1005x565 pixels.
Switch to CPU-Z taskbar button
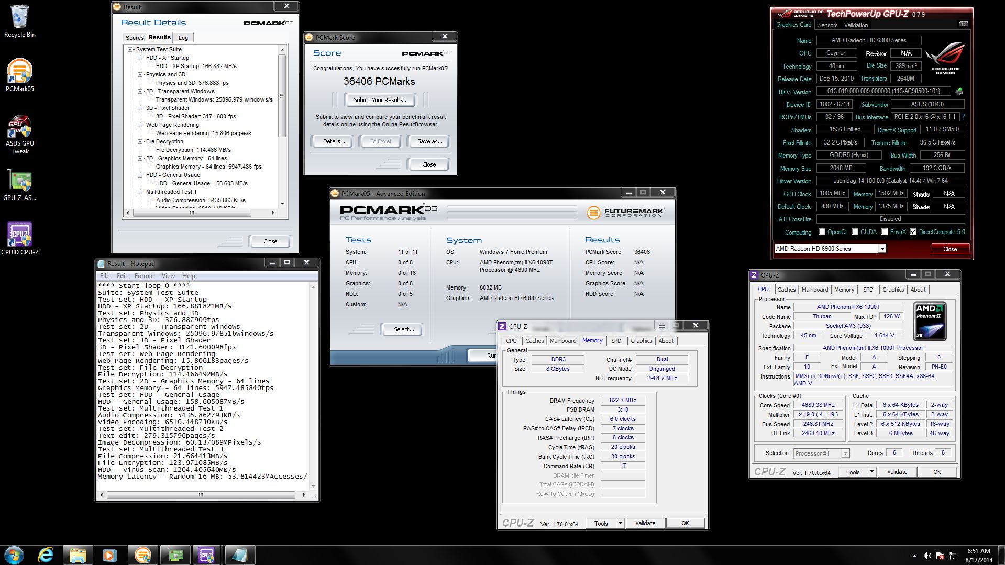click(x=207, y=555)
